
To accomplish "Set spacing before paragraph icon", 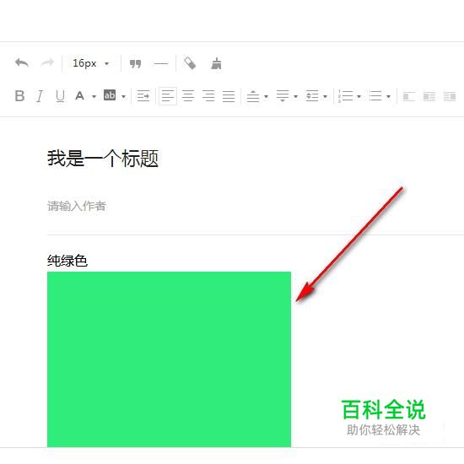I will 253,96.
